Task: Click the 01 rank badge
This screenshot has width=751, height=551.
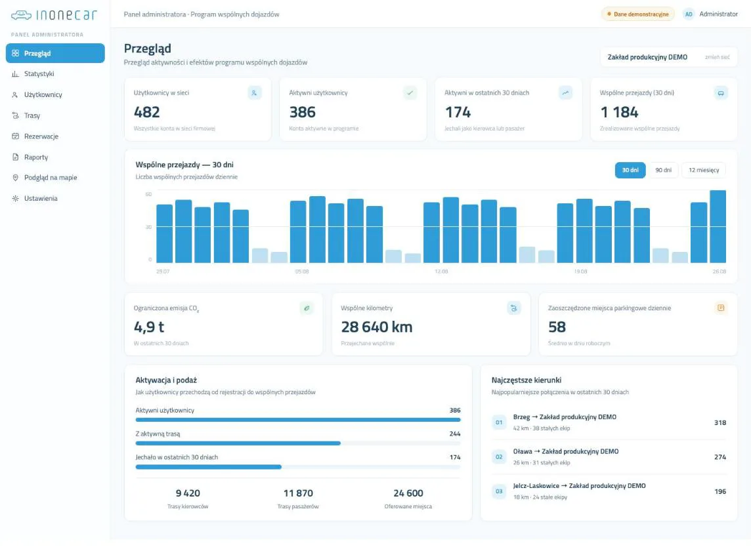Action: [499, 422]
